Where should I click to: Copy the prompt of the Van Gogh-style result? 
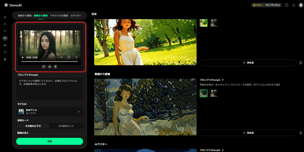(x=222, y=80)
